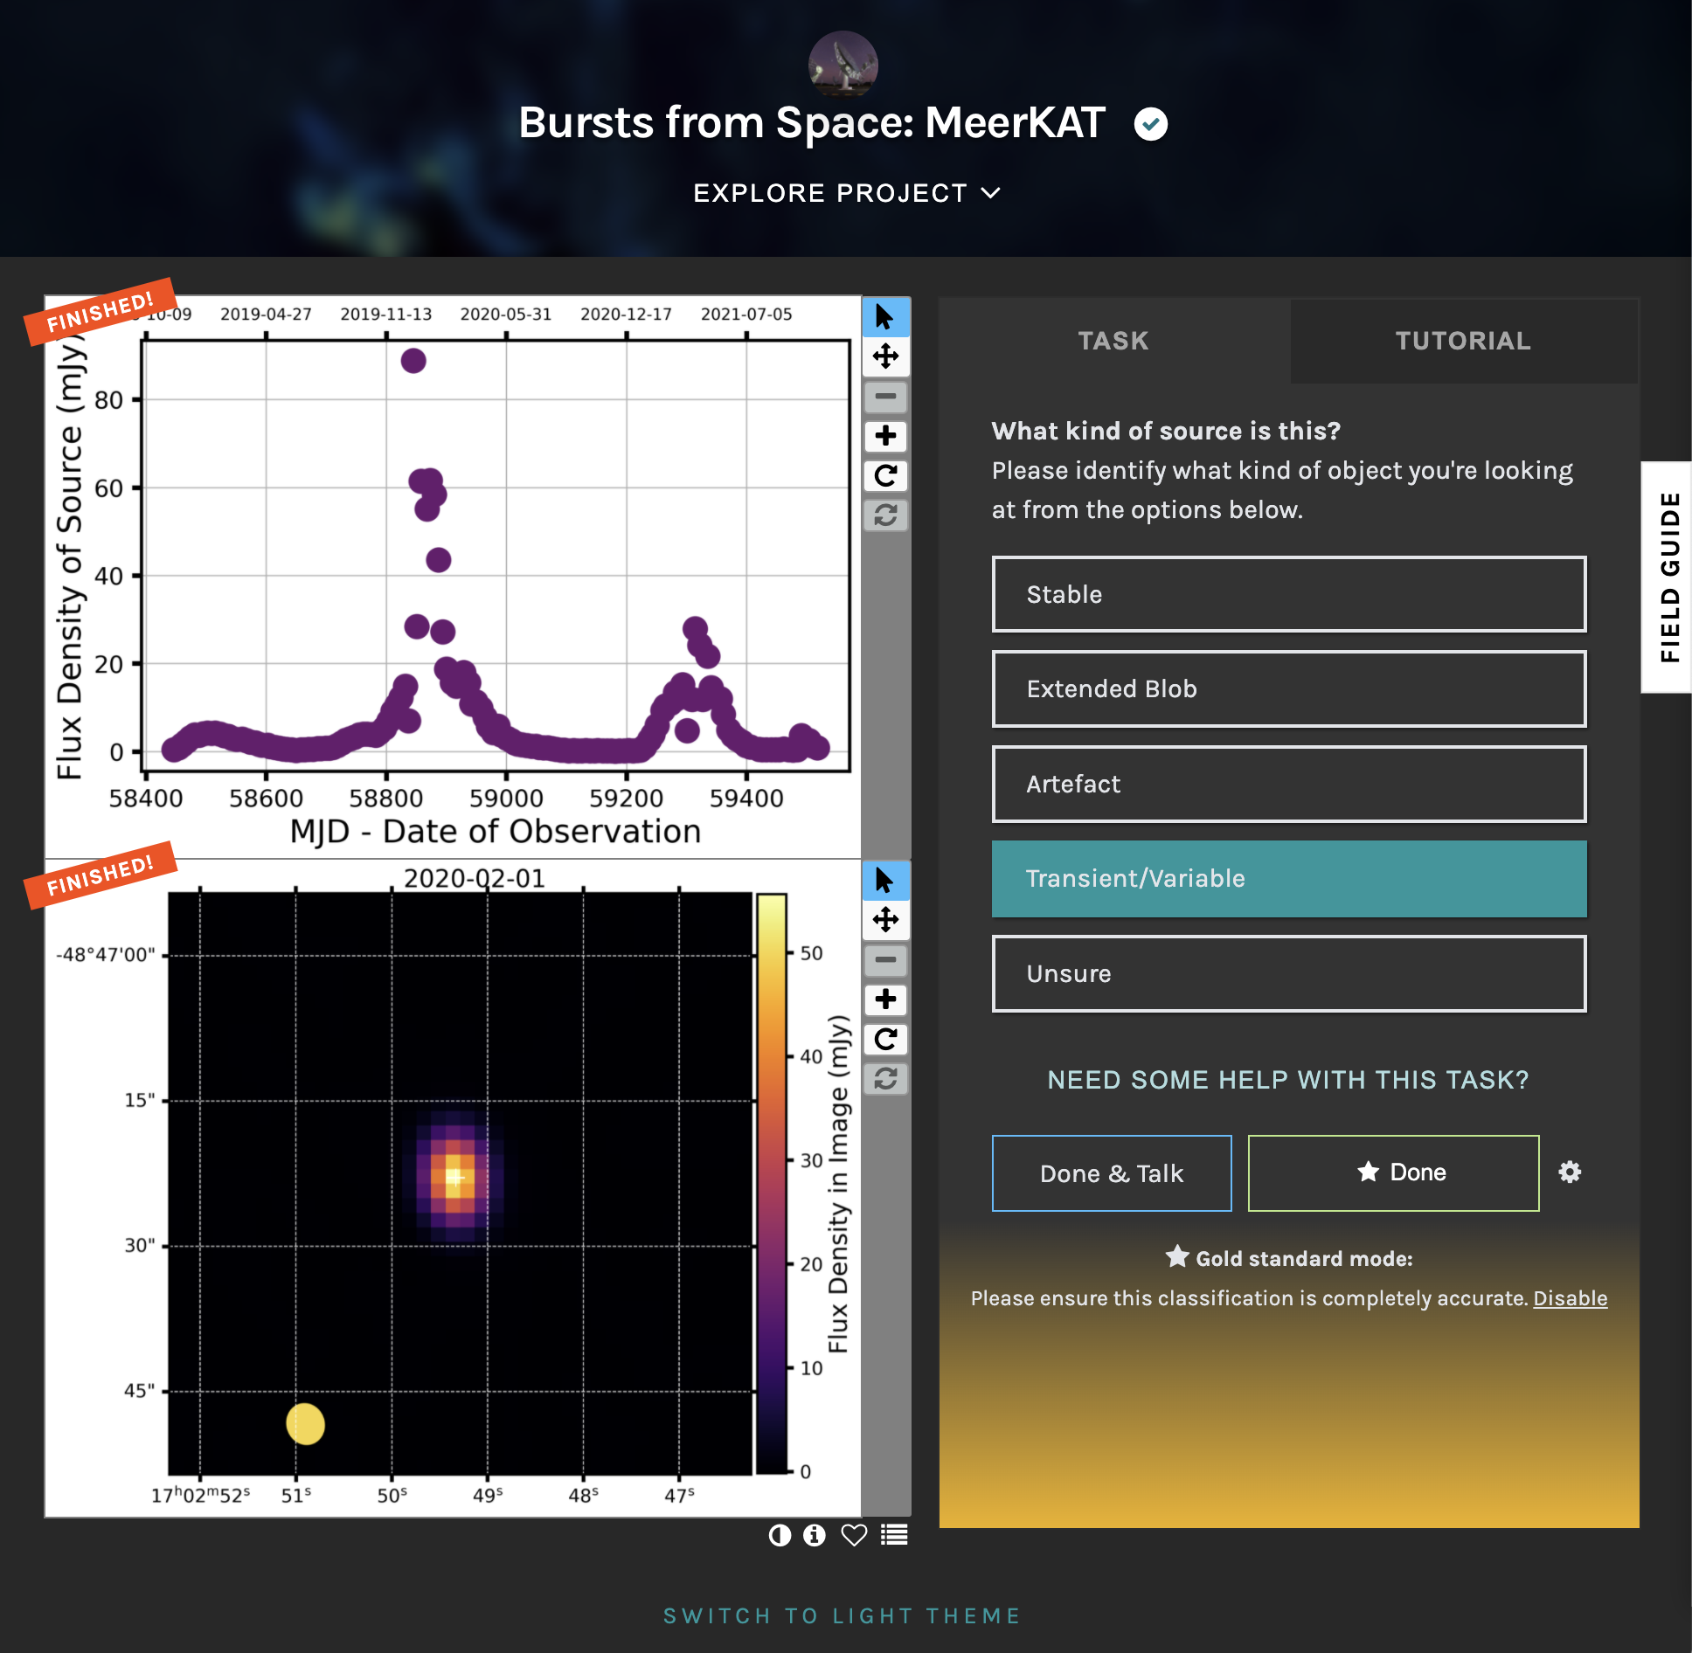Click the Done & Talk button
Screen dimensions: 1692x1653
pyautogui.click(x=1111, y=1173)
